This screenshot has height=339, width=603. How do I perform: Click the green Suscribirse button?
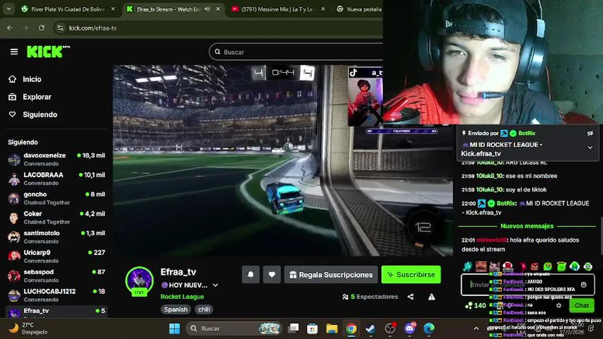pyautogui.click(x=411, y=274)
